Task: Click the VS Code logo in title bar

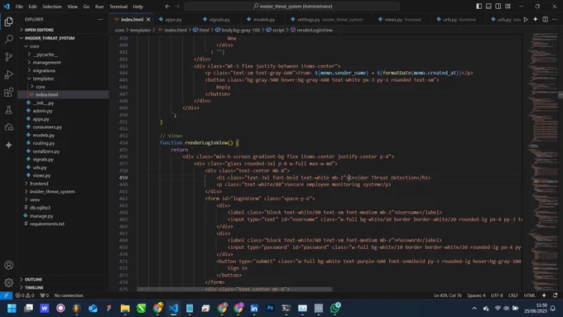Action: (x=7, y=6)
